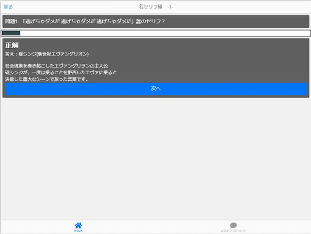311x234 pixels.
Task: Open the HOME house icon tab
Action: coord(78,227)
